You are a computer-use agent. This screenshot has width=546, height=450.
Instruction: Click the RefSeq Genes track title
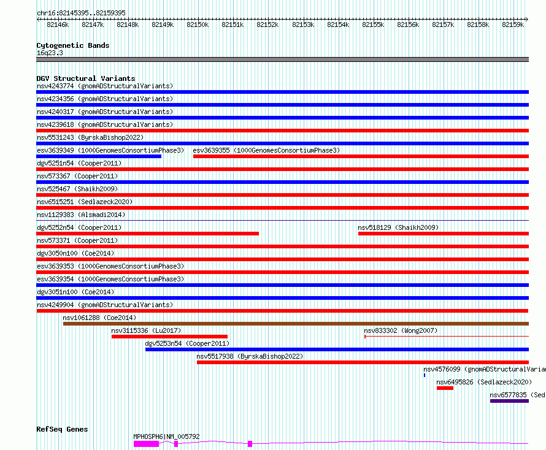[62, 429]
